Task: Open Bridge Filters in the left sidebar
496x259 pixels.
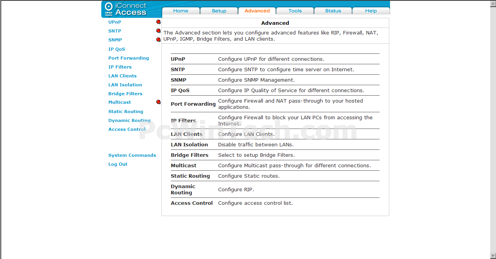Action: click(125, 94)
